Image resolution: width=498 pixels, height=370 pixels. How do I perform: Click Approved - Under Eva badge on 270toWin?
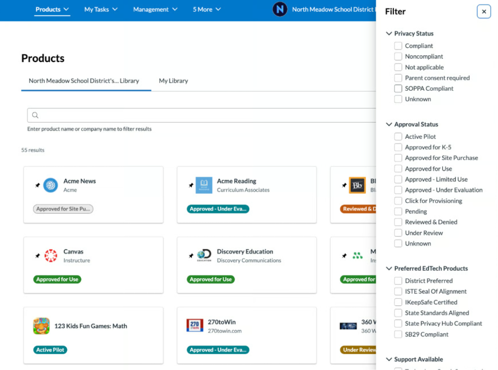[x=218, y=350]
